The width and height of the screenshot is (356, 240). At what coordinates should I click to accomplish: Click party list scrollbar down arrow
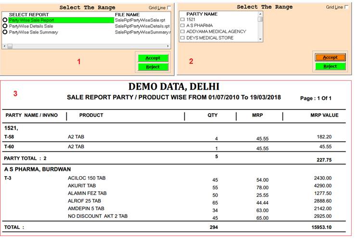(x=260, y=39)
